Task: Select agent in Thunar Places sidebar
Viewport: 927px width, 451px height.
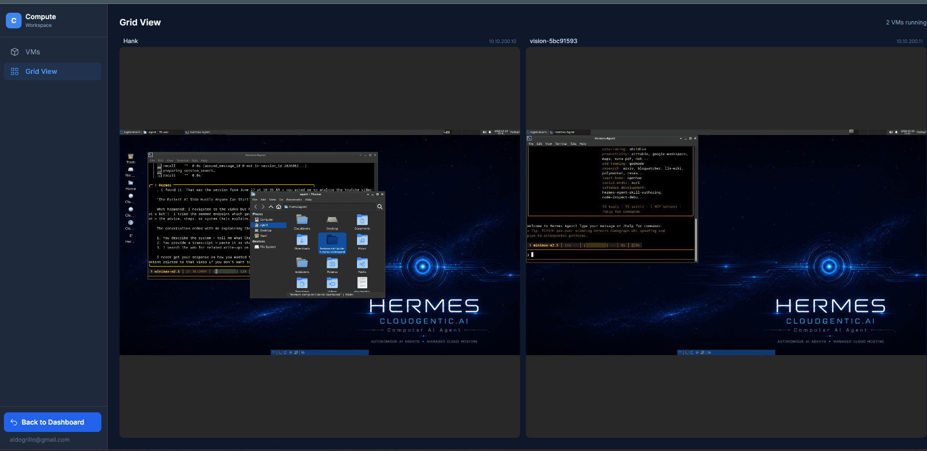Action: click(268, 225)
